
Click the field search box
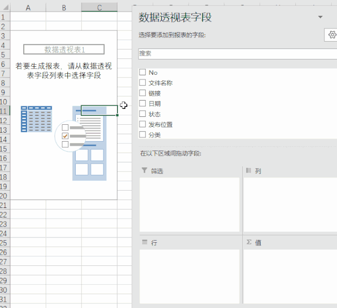[x=237, y=54]
